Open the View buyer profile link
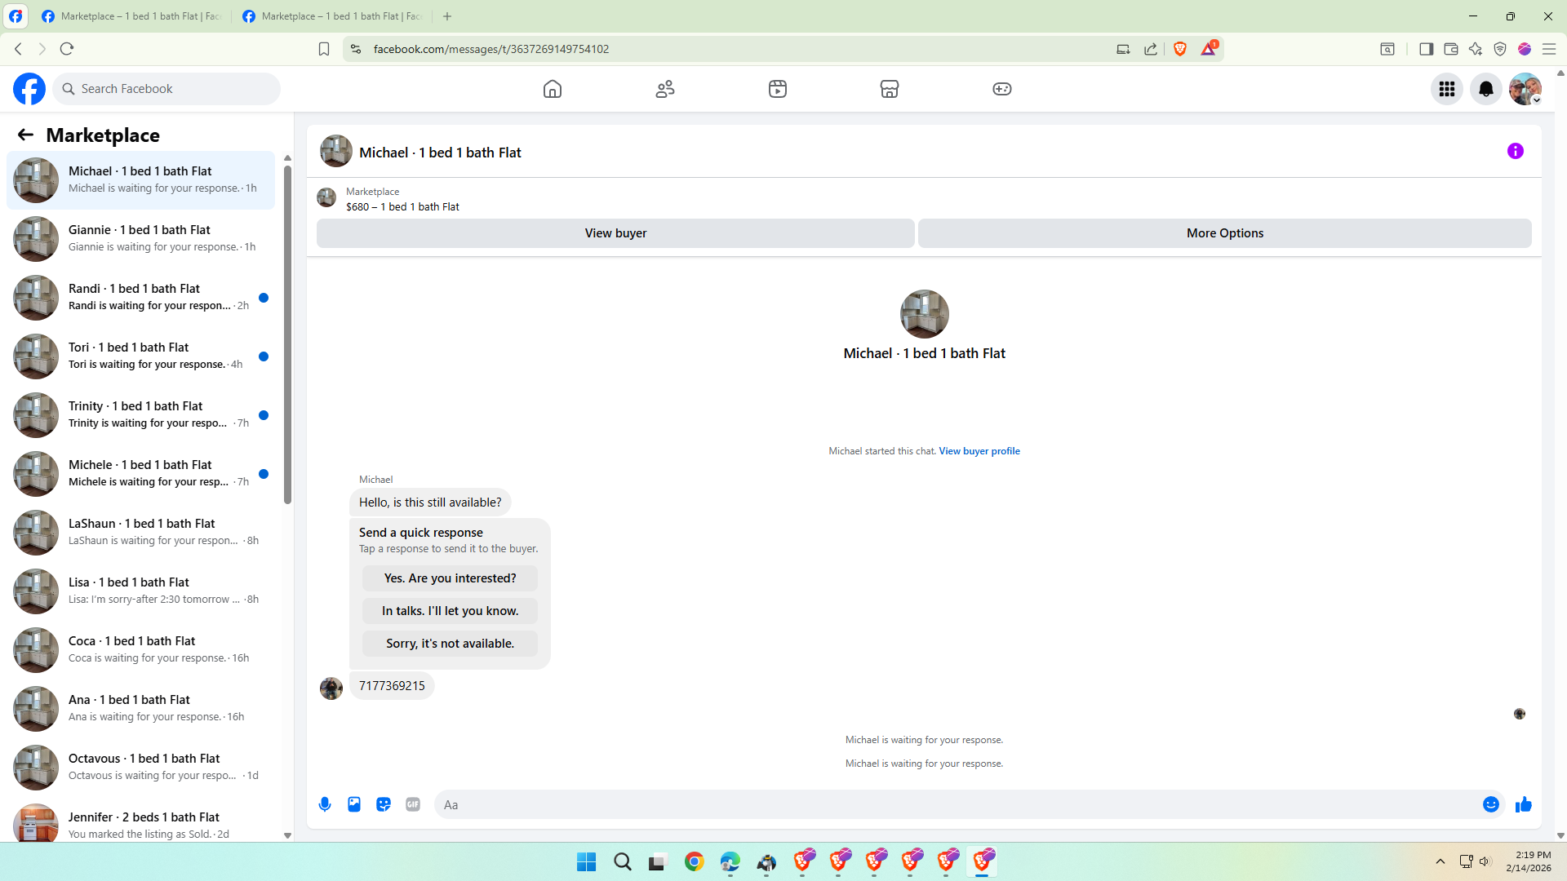Viewport: 1567px width, 881px height. (x=979, y=451)
